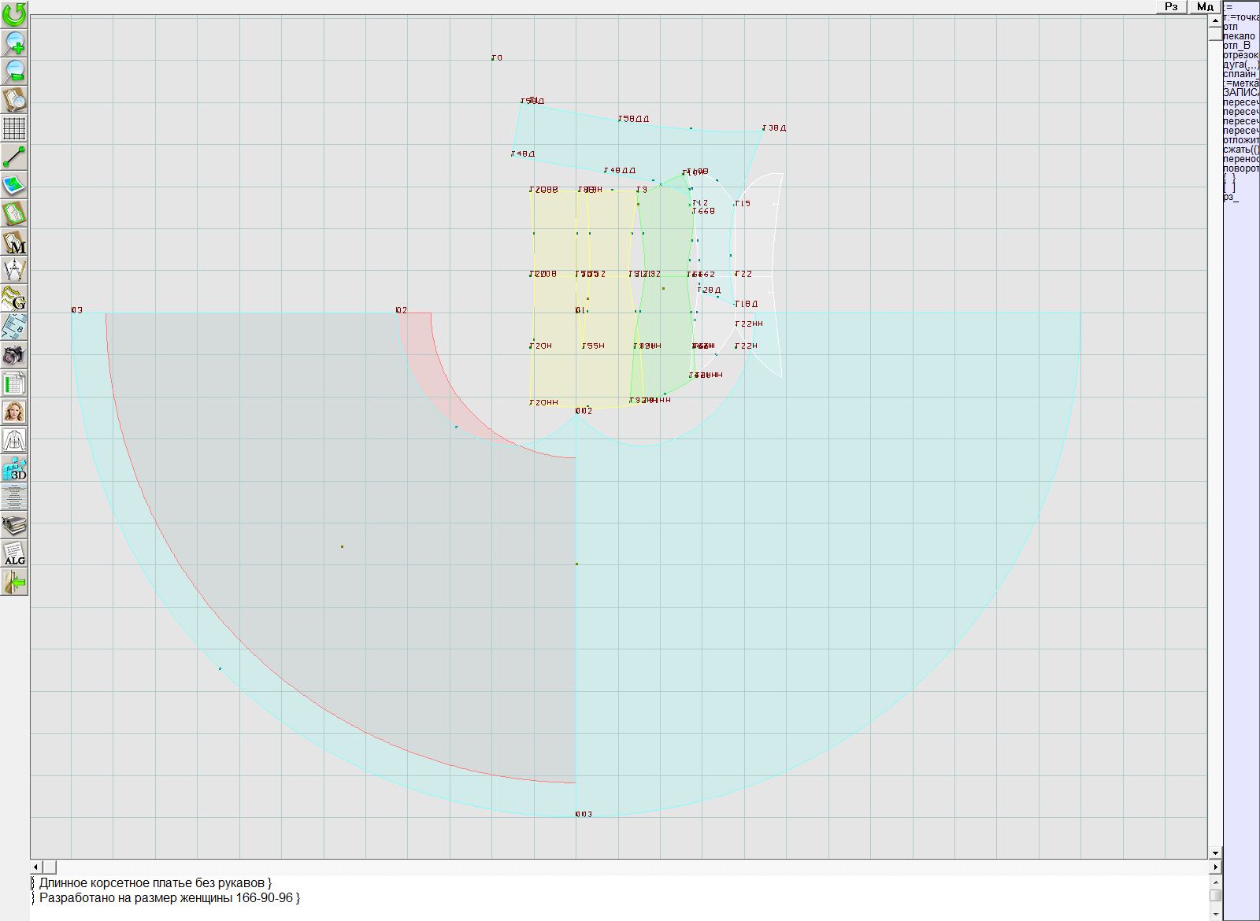Insert the 'сплайн' command from list
The image size is (1260, 921).
[x=1240, y=74]
